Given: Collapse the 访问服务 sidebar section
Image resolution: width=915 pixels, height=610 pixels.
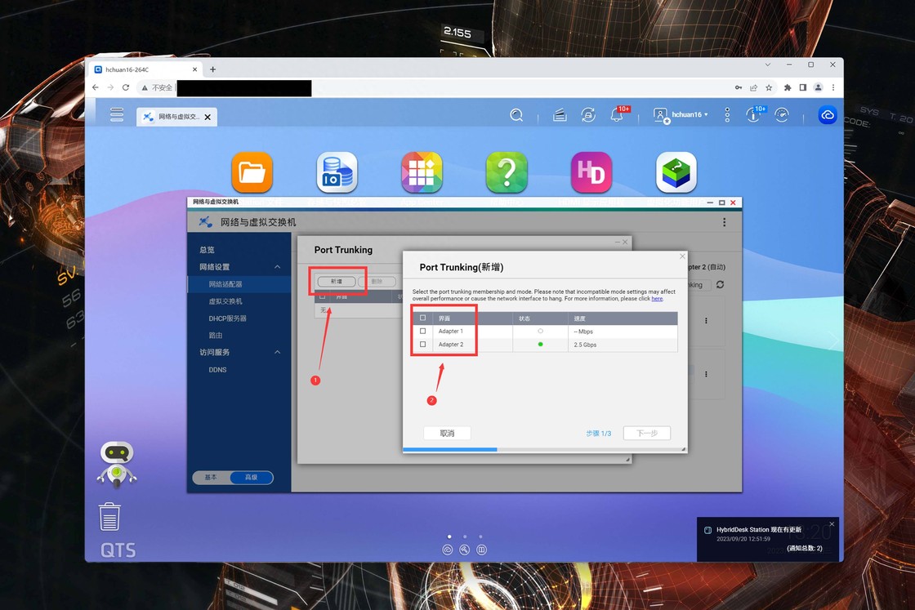Looking at the screenshot, I should click(277, 353).
